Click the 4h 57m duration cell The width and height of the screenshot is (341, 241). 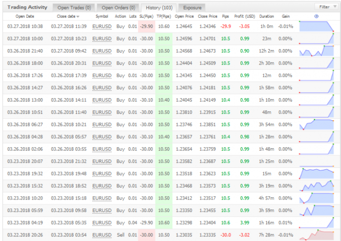click(x=266, y=198)
